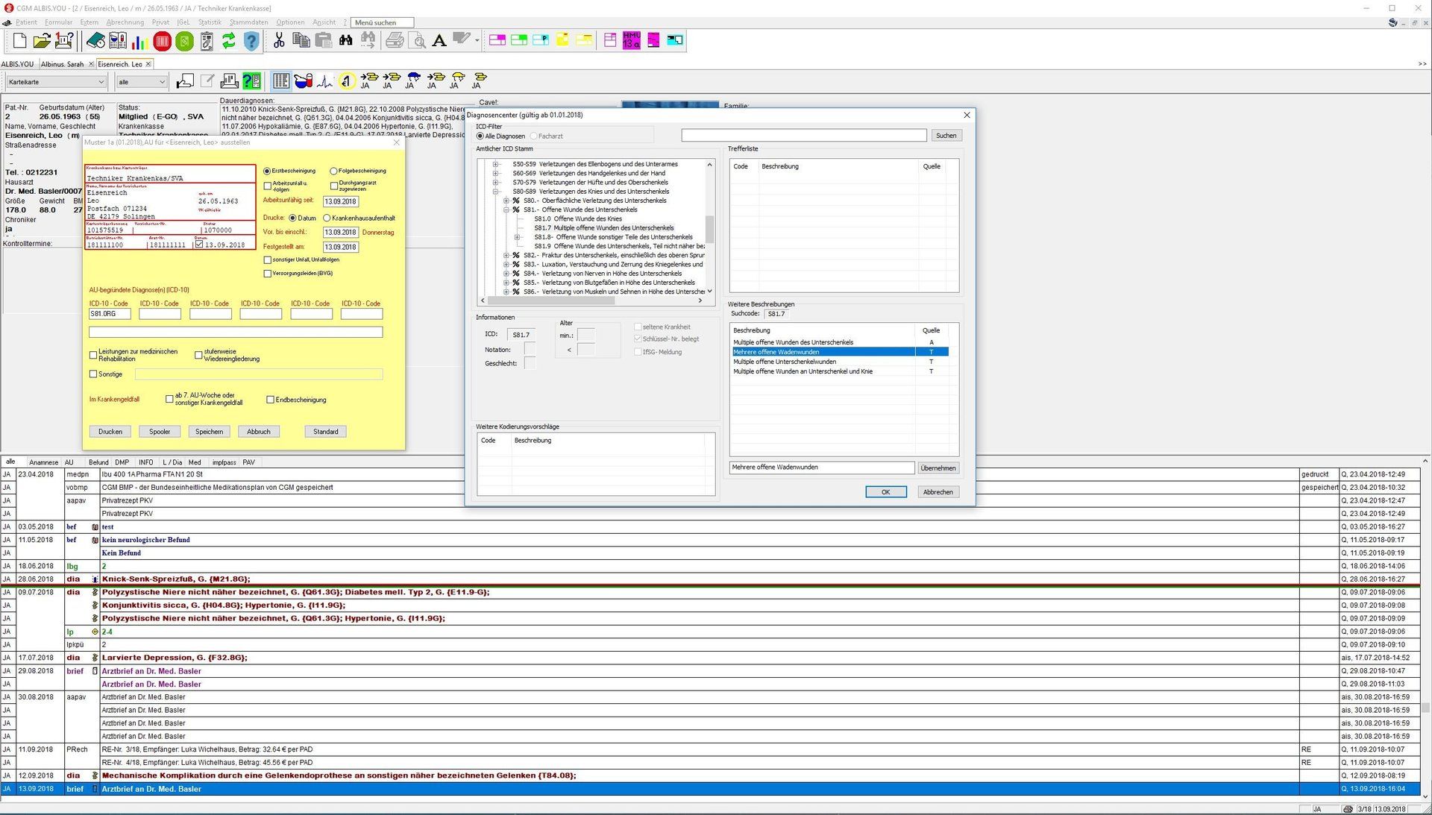Select the Folgebescheinigung radio button
Screen dimensions: 1432x815
click(333, 171)
